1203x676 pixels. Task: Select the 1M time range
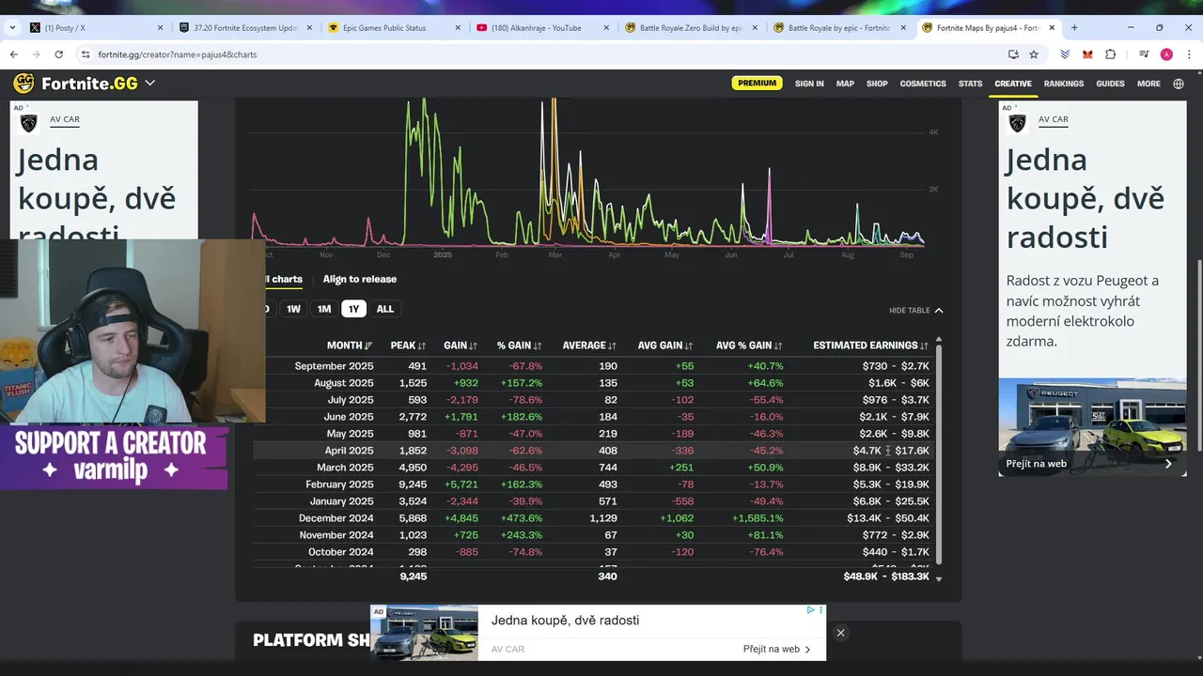point(324,309)
